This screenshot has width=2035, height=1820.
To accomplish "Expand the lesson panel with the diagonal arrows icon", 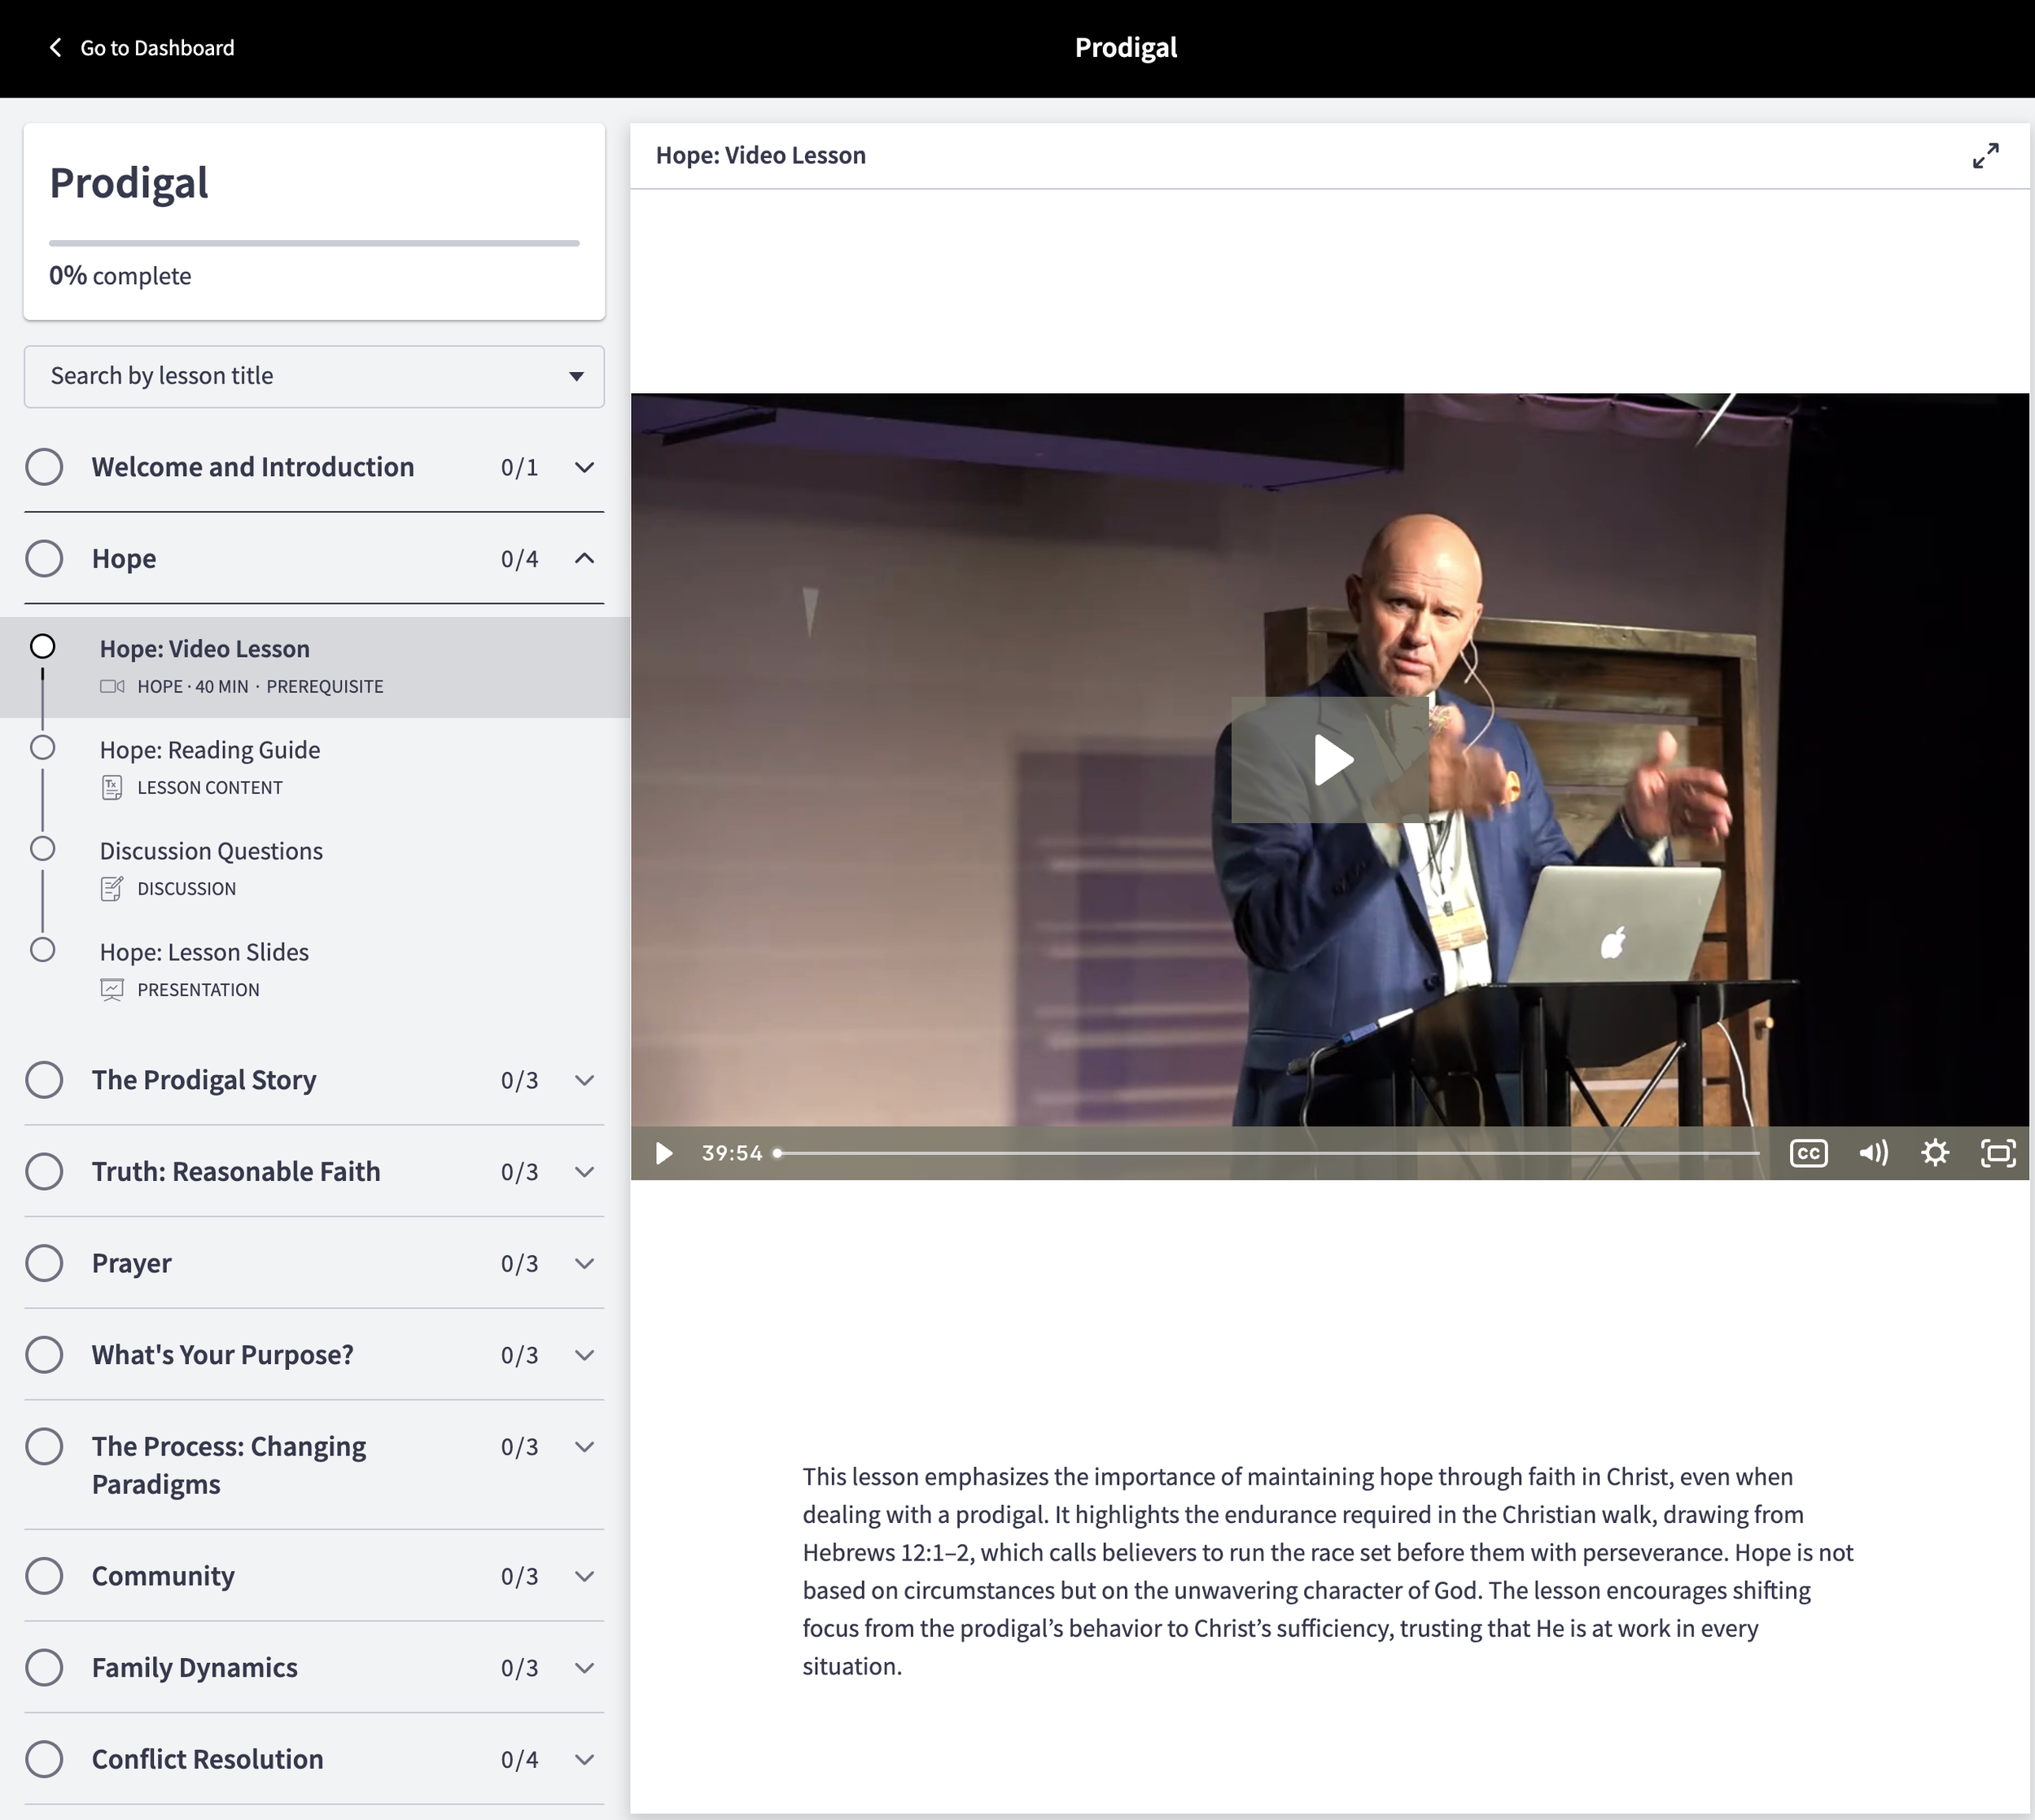I will 1985,155.
